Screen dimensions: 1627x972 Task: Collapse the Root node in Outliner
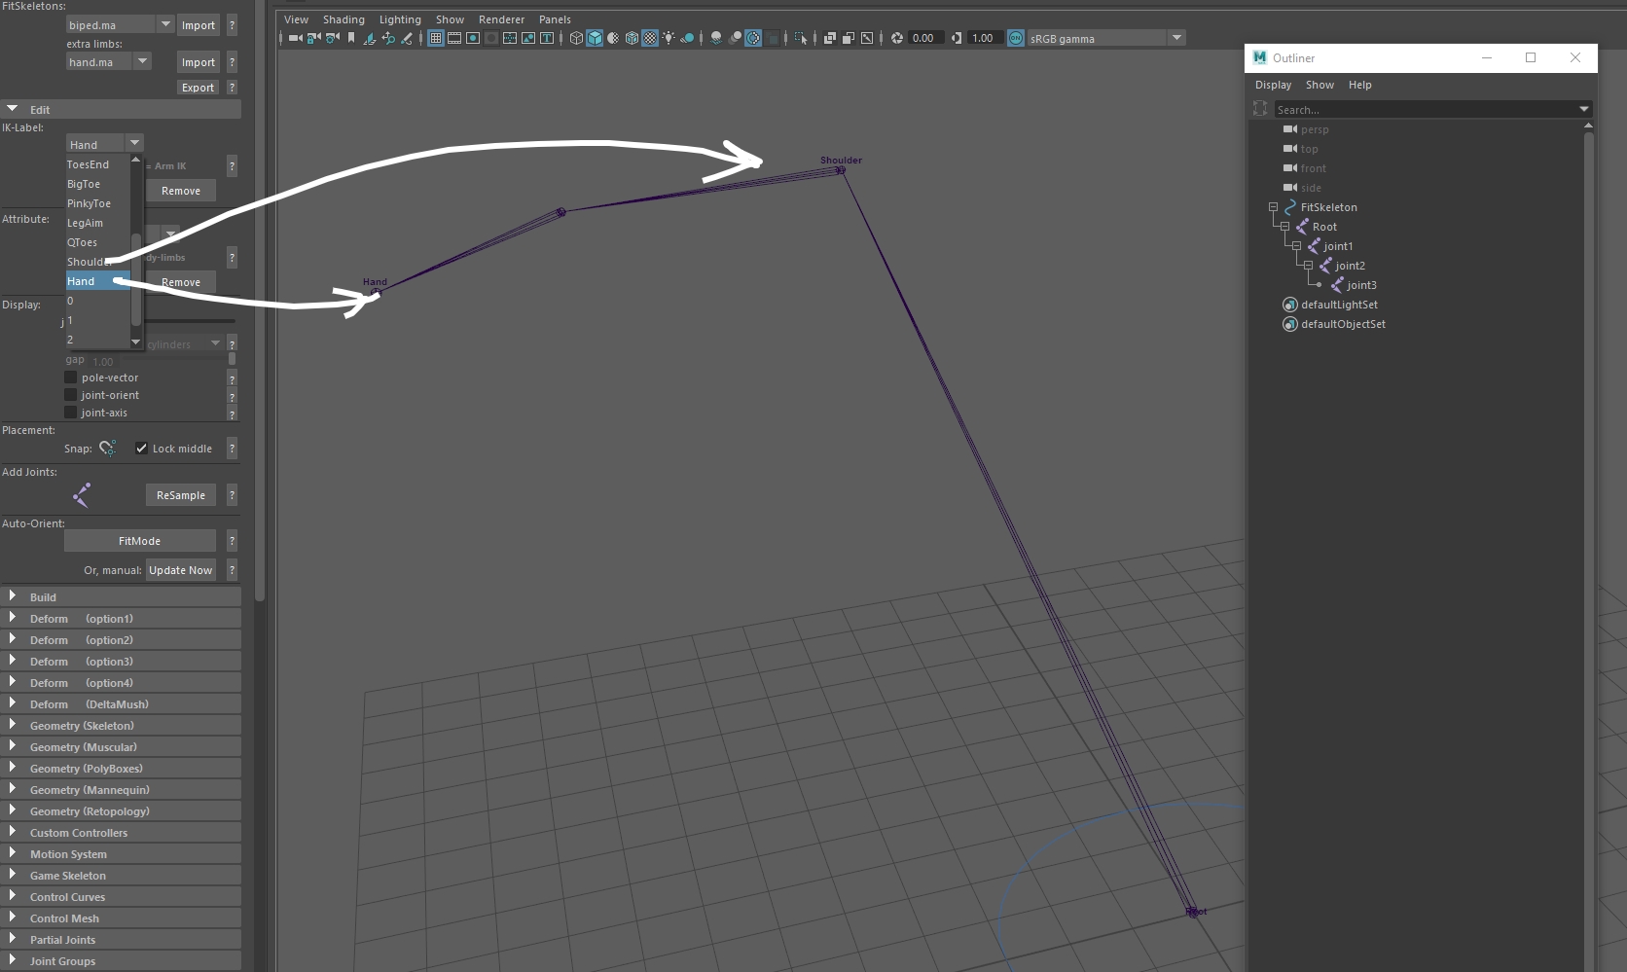(1284, 227)
